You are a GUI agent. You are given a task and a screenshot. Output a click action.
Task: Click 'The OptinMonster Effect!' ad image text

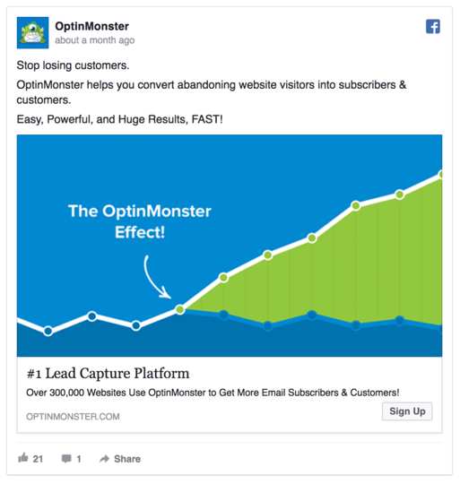140,221
